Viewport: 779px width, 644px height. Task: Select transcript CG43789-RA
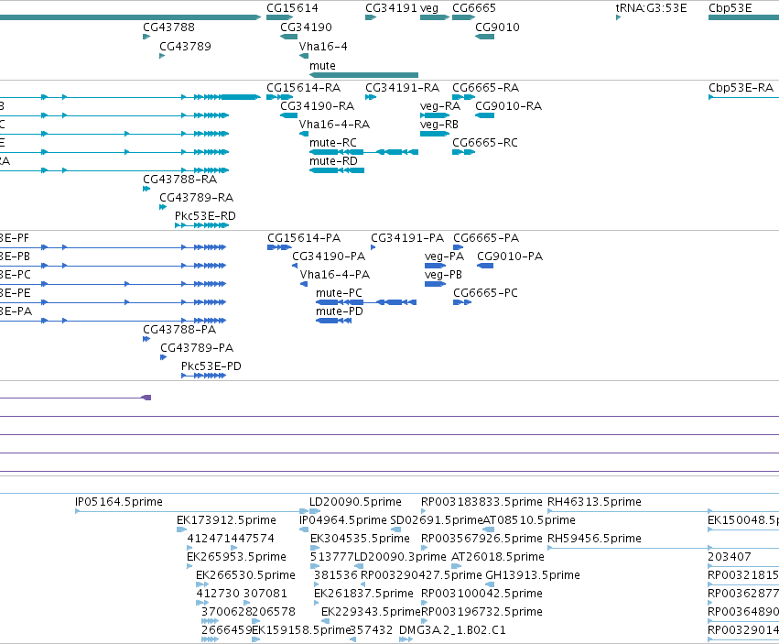coord(196,198)
